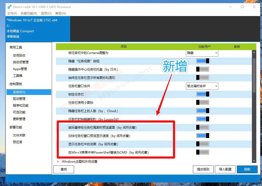This screenshot has height=186, width=262.
Task: Toggle PowerShell替换为CMD switch
Action: tap(203, 152)
